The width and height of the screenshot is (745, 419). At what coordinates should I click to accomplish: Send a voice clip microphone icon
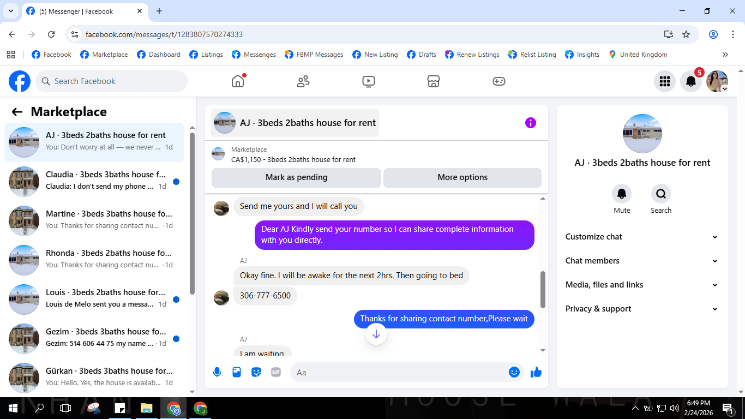tap(217, 372)
